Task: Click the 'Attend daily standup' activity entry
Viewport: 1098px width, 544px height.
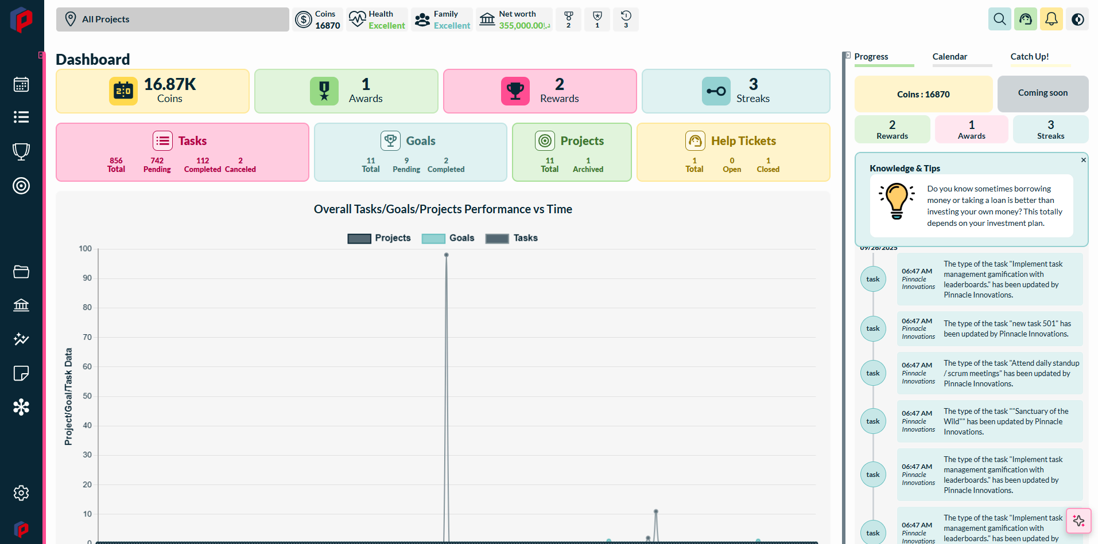Action: pyautogui.click(x=990, y=373)
